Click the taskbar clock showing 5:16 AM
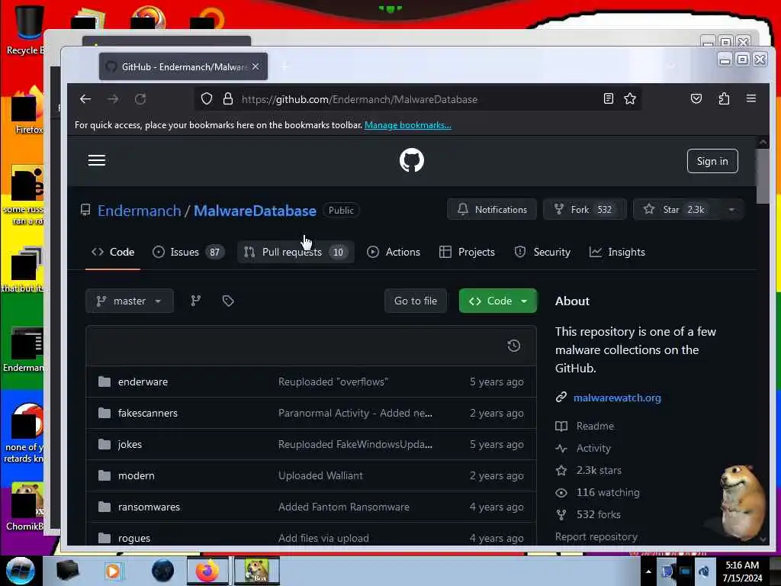The height and width of the screenshot is (586, 781). [742, 571]
